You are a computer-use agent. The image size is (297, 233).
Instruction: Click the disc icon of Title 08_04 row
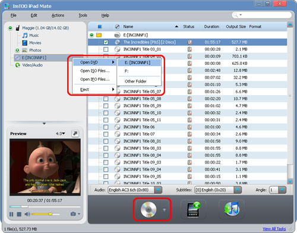118,155
